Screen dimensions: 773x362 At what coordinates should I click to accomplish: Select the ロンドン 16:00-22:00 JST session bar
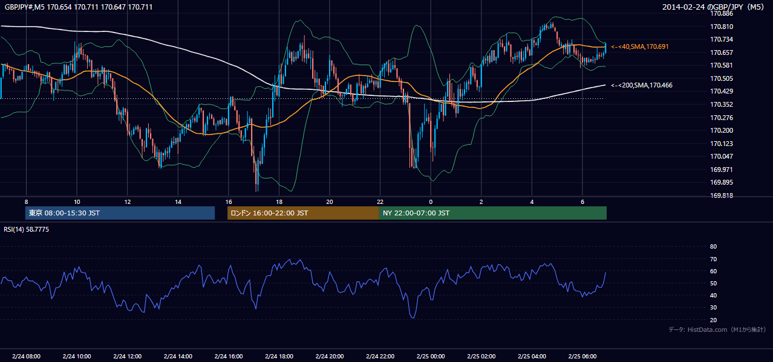coord(303,213)
